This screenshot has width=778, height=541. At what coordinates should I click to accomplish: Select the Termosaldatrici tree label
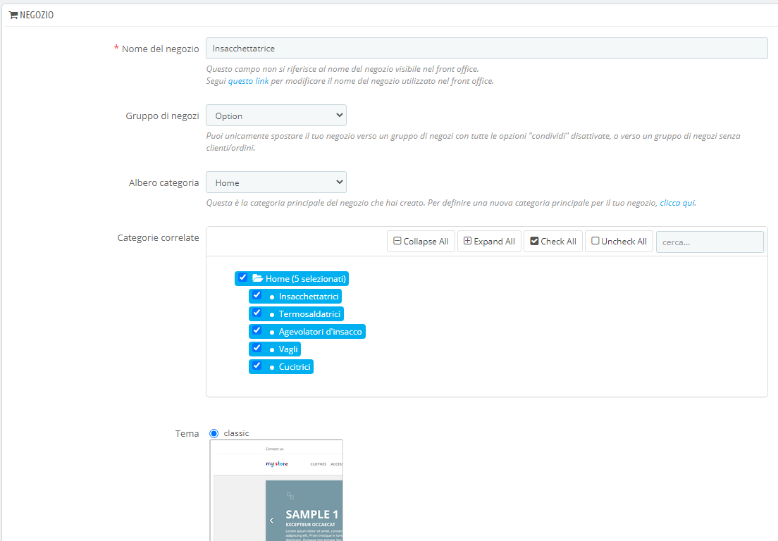(x=309, y=314)
